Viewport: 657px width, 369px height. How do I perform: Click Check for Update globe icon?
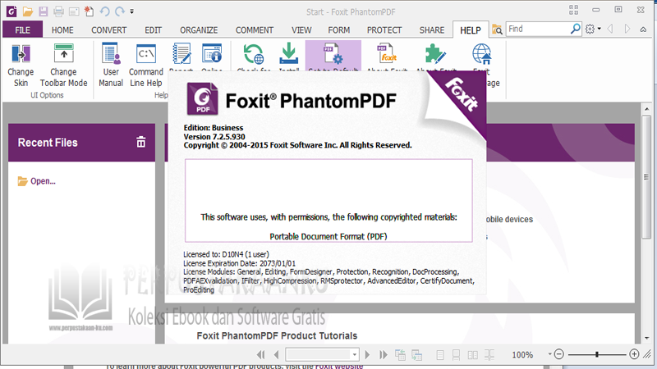tap(254, 54)
